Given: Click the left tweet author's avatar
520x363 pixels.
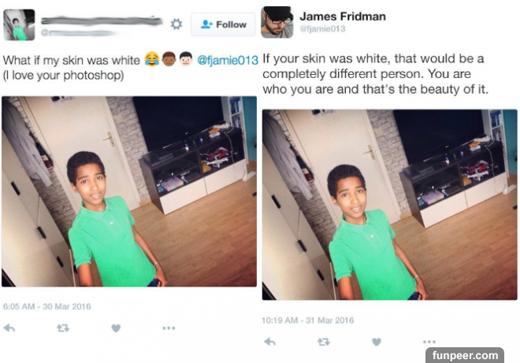Looking at the screenshot, I should 19,25.
